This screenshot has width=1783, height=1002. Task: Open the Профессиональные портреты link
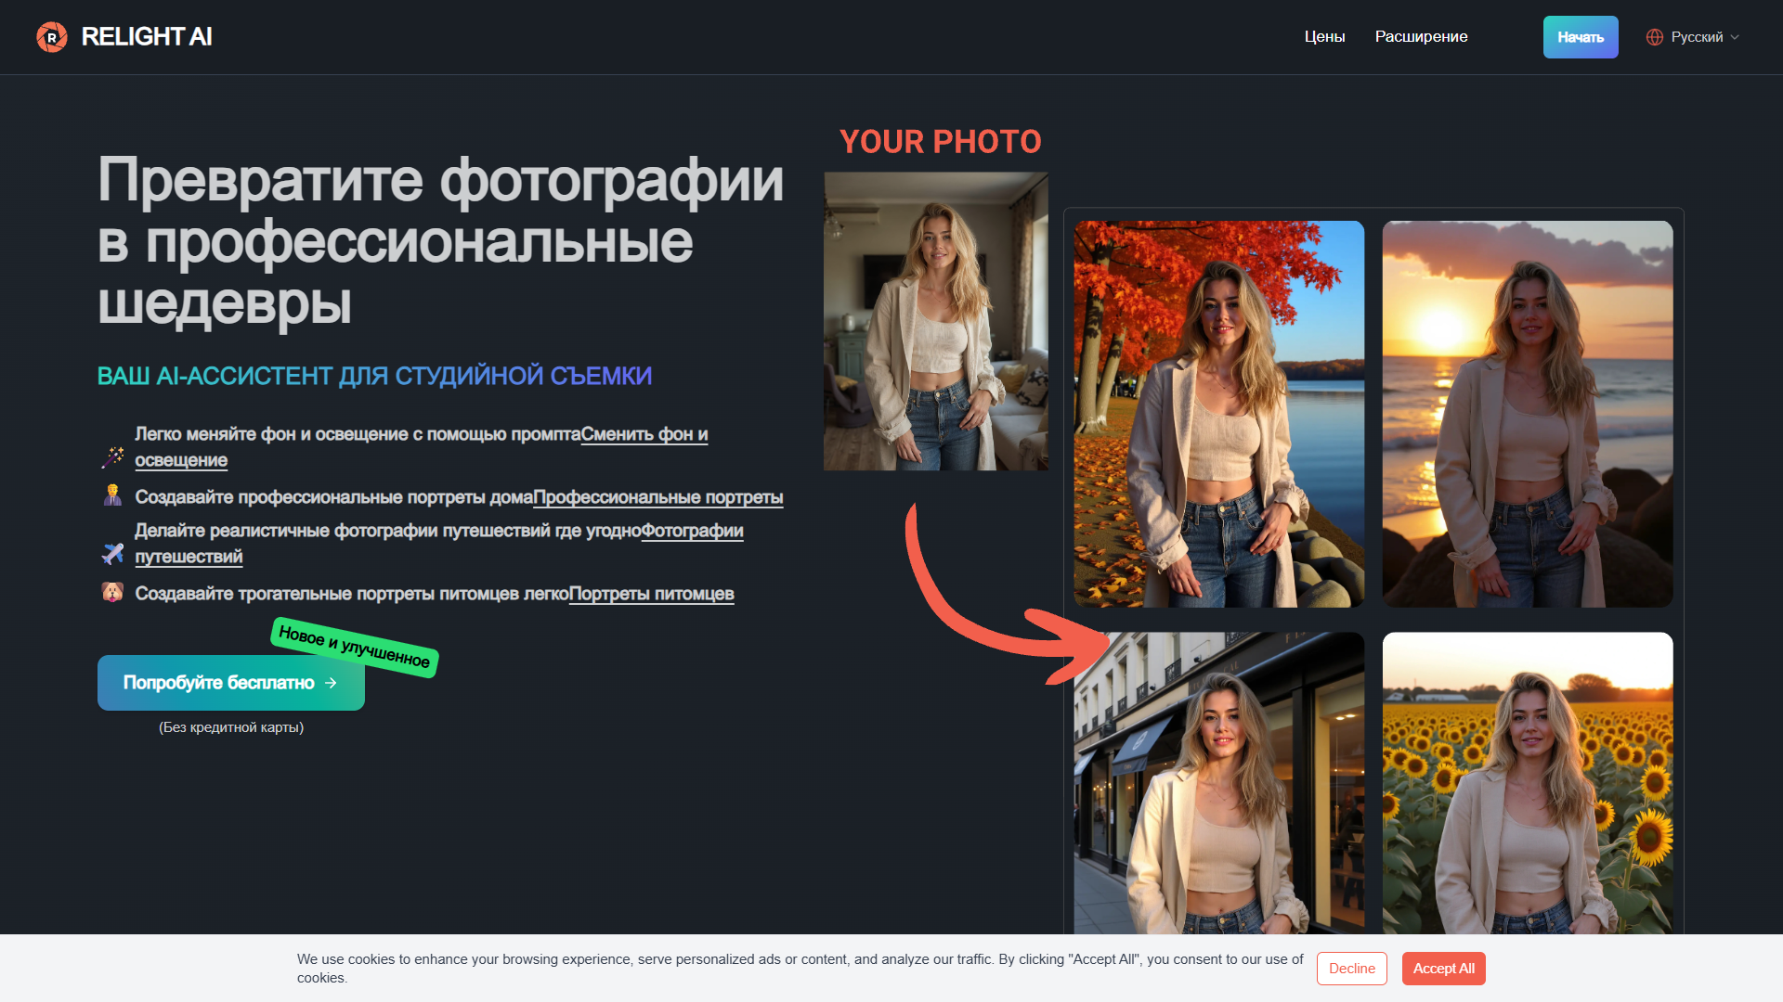[658, 497]
